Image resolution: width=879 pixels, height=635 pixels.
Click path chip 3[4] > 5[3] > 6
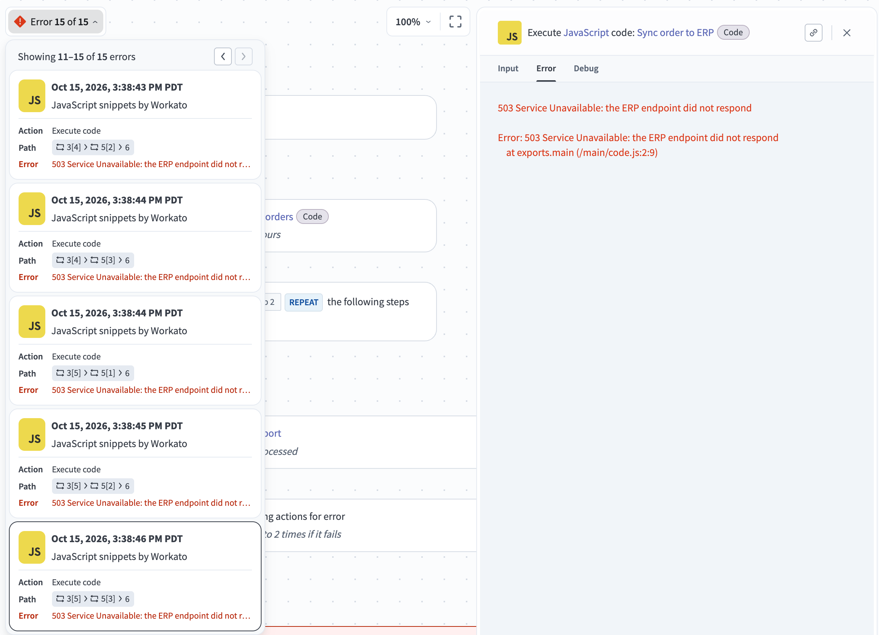coord(93,260)
